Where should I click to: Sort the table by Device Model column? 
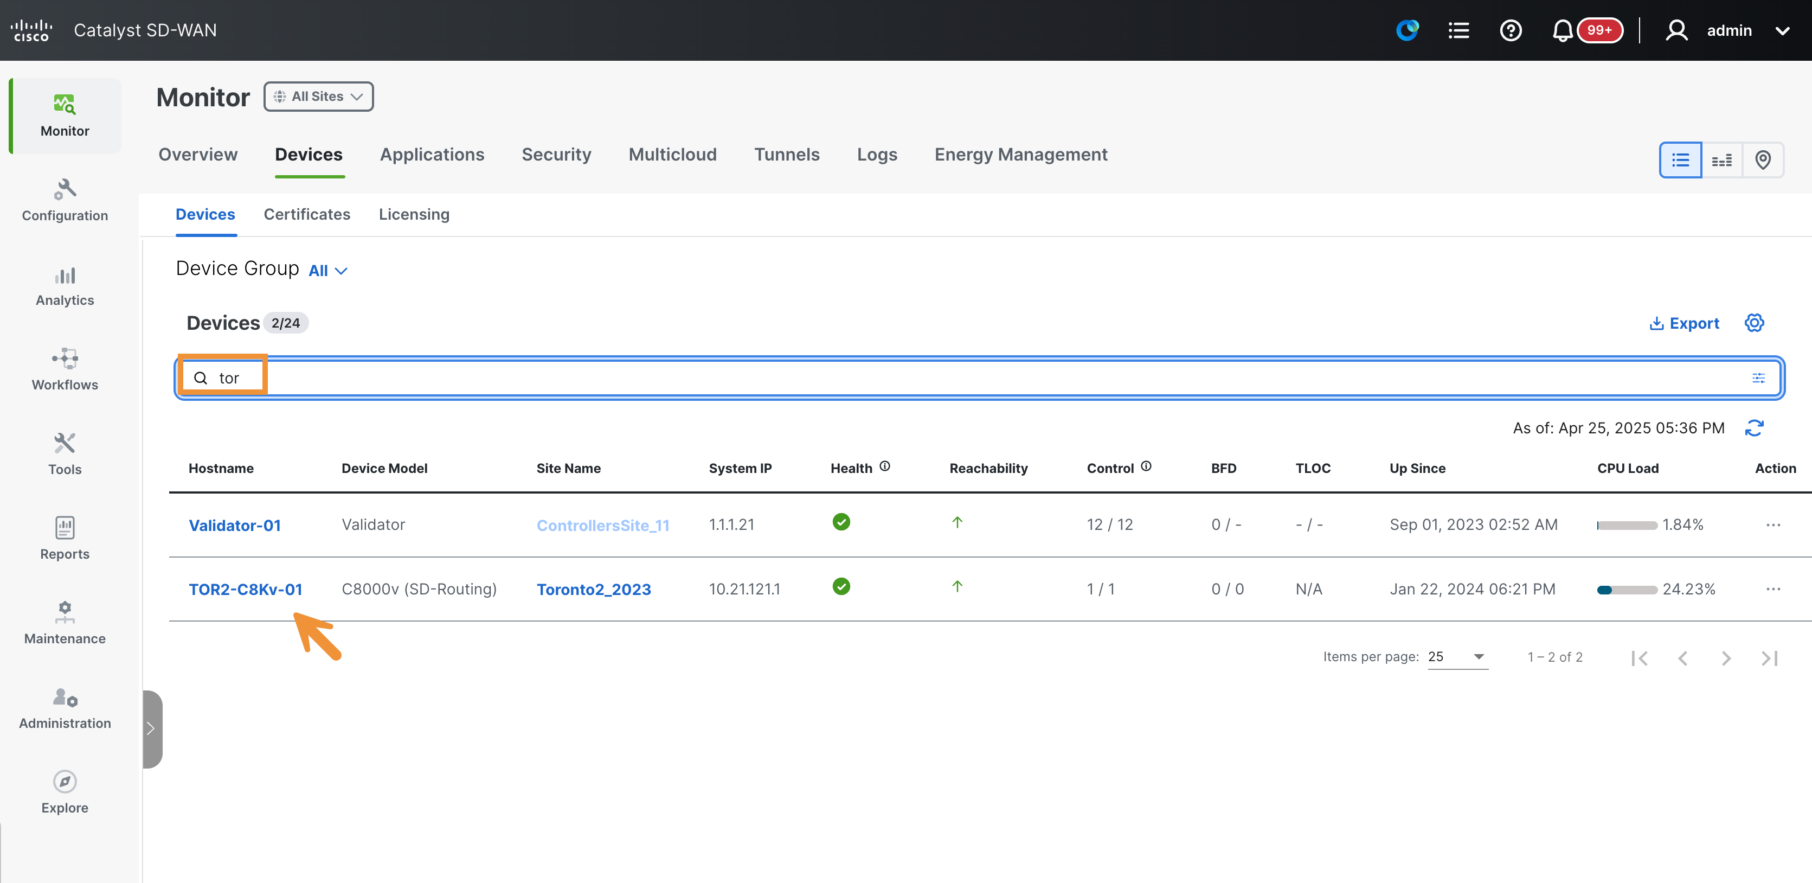pos(384,468)
